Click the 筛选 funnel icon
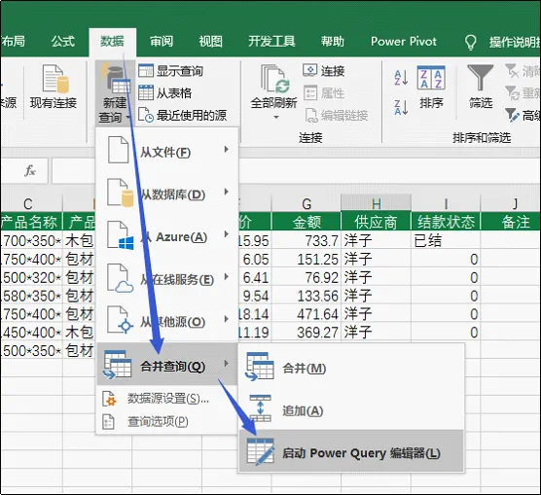 (x=480, y=78)
